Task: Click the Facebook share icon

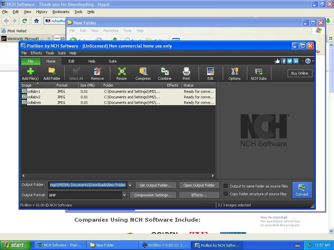Action: tap(283, 61)
